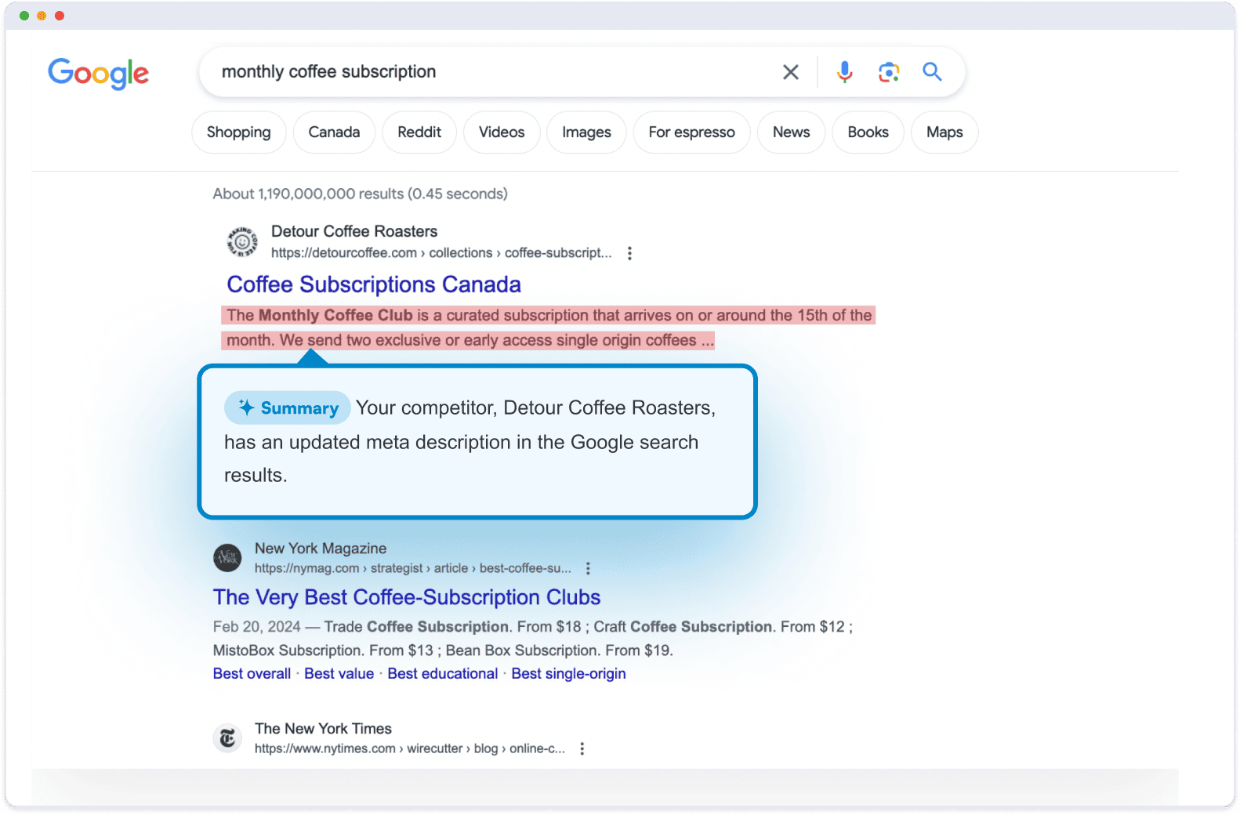Open more options for the New York Times result
The width and height of the screenshot is (1240, 815).
(x=582, y=748)
